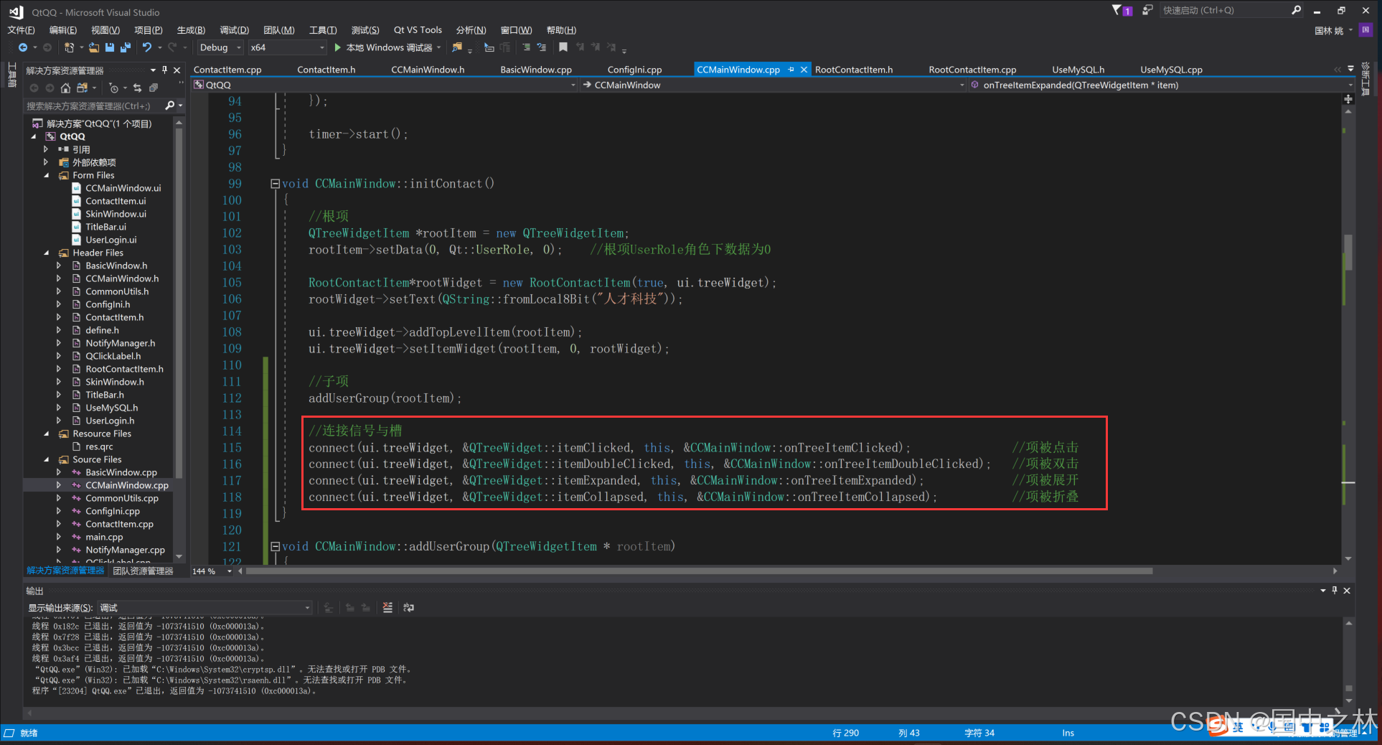Switch to ContactItem.cpp tab
1382x745 pixels.
[227, 70]
